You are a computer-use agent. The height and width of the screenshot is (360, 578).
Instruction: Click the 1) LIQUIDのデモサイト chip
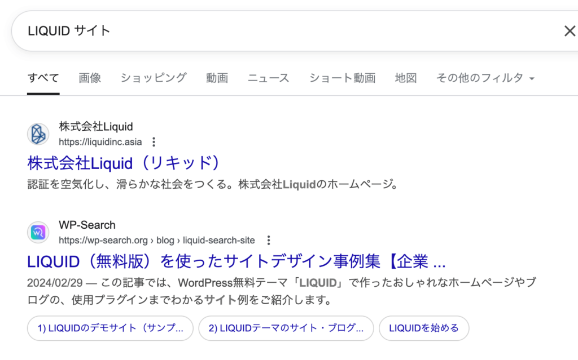pyautogui.click(x=110, y=328)
